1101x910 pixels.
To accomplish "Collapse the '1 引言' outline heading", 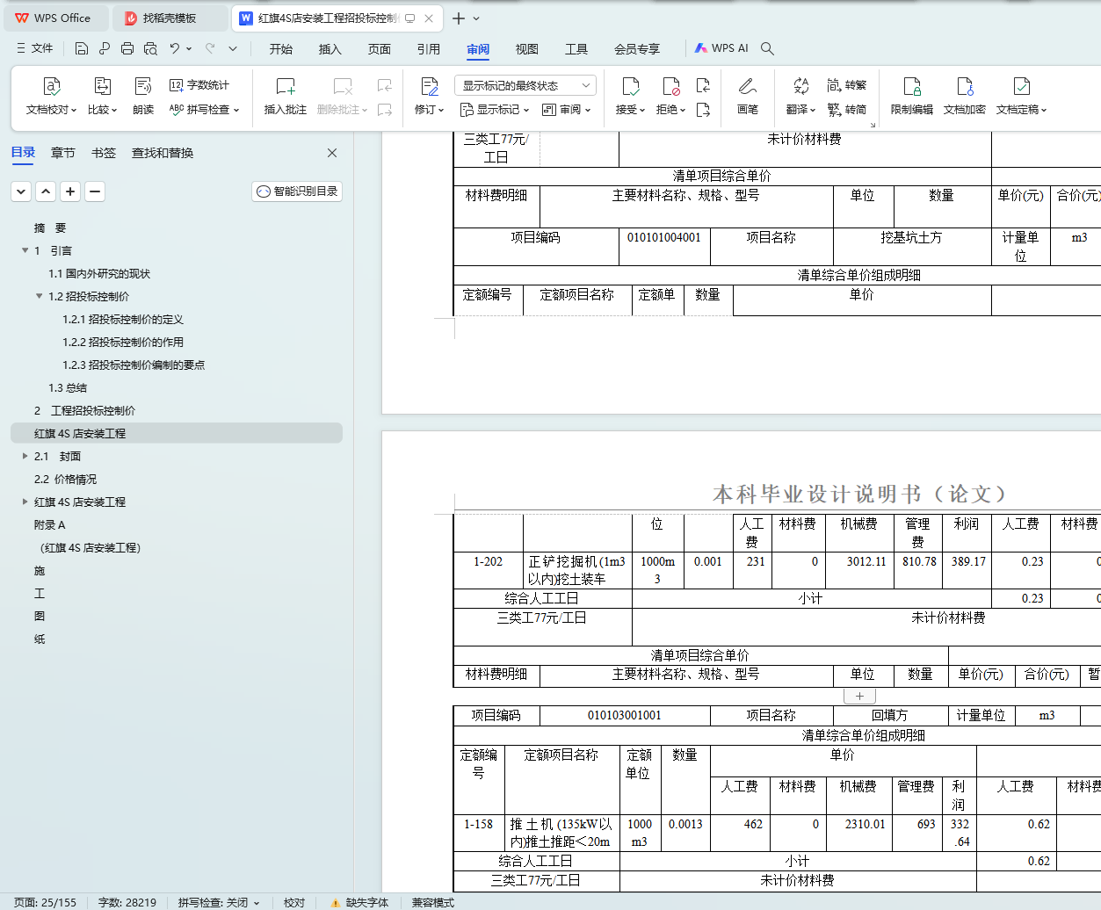I will 25,250.
